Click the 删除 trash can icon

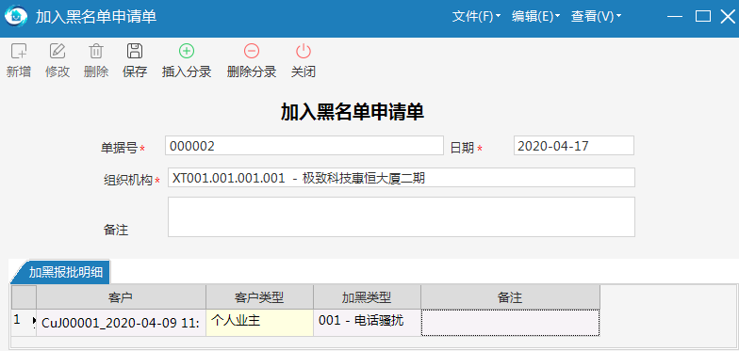point(96,51)
